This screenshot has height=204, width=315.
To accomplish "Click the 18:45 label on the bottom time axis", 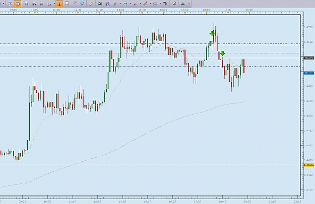I will pyautogui.click(x=222, y=201).
